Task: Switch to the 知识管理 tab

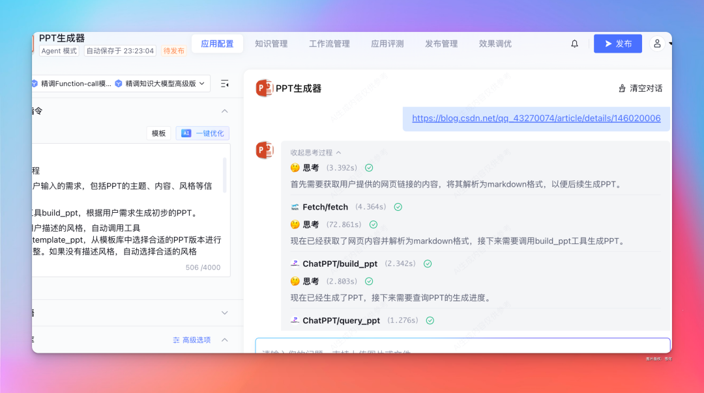Action: click(x=271, y=44)
